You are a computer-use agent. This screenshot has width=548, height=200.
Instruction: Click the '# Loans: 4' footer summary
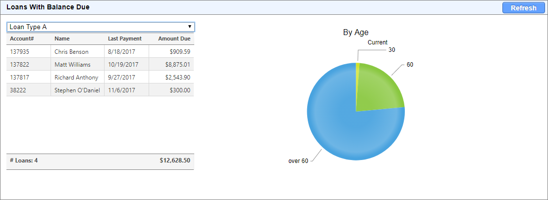[24, 160]
